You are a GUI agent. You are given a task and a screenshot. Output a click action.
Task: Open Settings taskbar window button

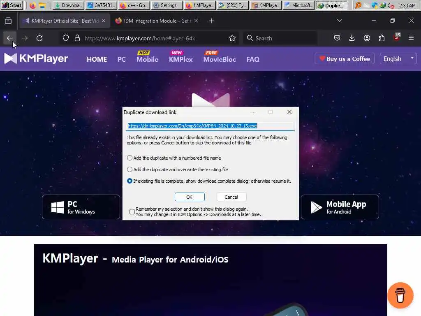tap(167, 5)
